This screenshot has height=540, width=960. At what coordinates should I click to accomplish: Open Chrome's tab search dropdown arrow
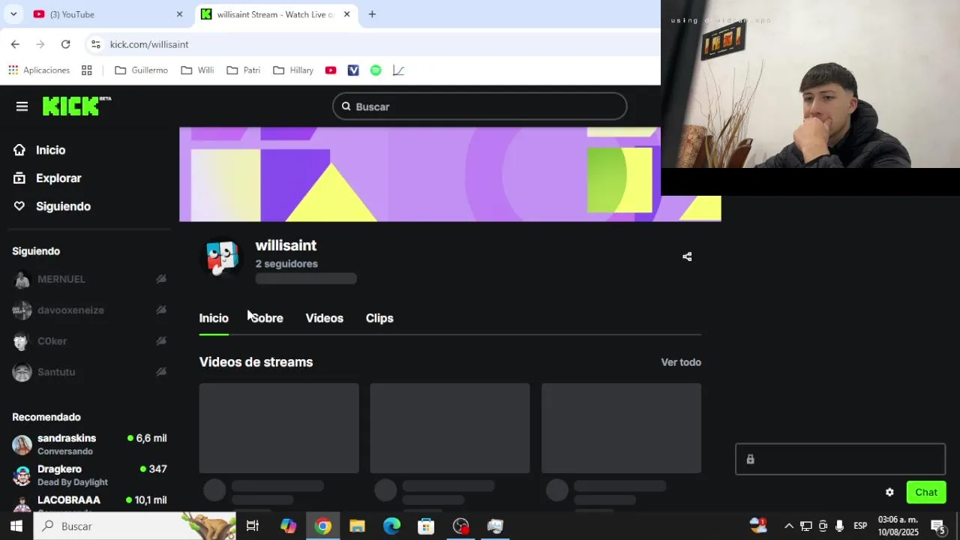13,14
